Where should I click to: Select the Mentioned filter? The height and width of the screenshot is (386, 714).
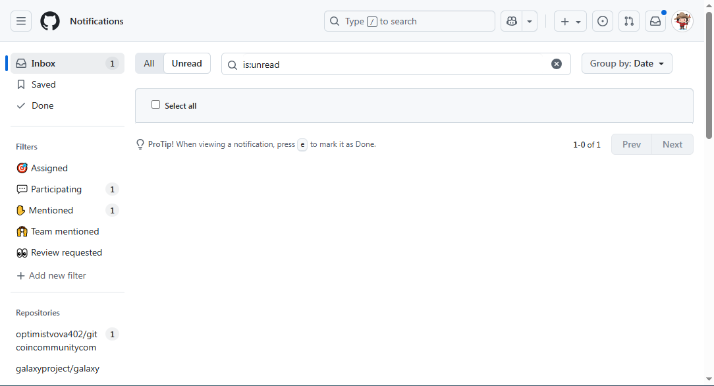pyautogui.click(x=51, y=210)
